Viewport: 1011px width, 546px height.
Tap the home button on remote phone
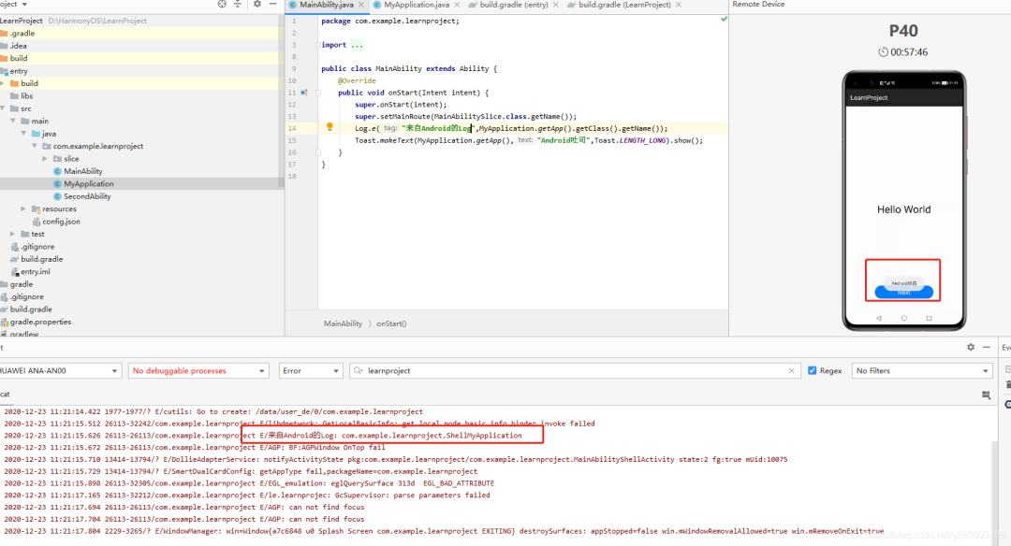(904, 318)
